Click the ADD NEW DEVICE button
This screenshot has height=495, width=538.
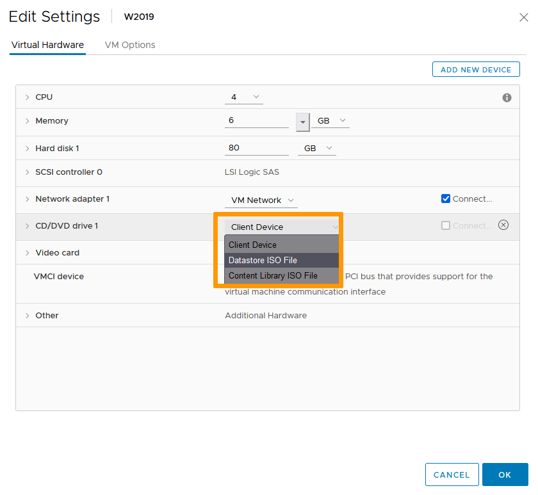point(476,70)
